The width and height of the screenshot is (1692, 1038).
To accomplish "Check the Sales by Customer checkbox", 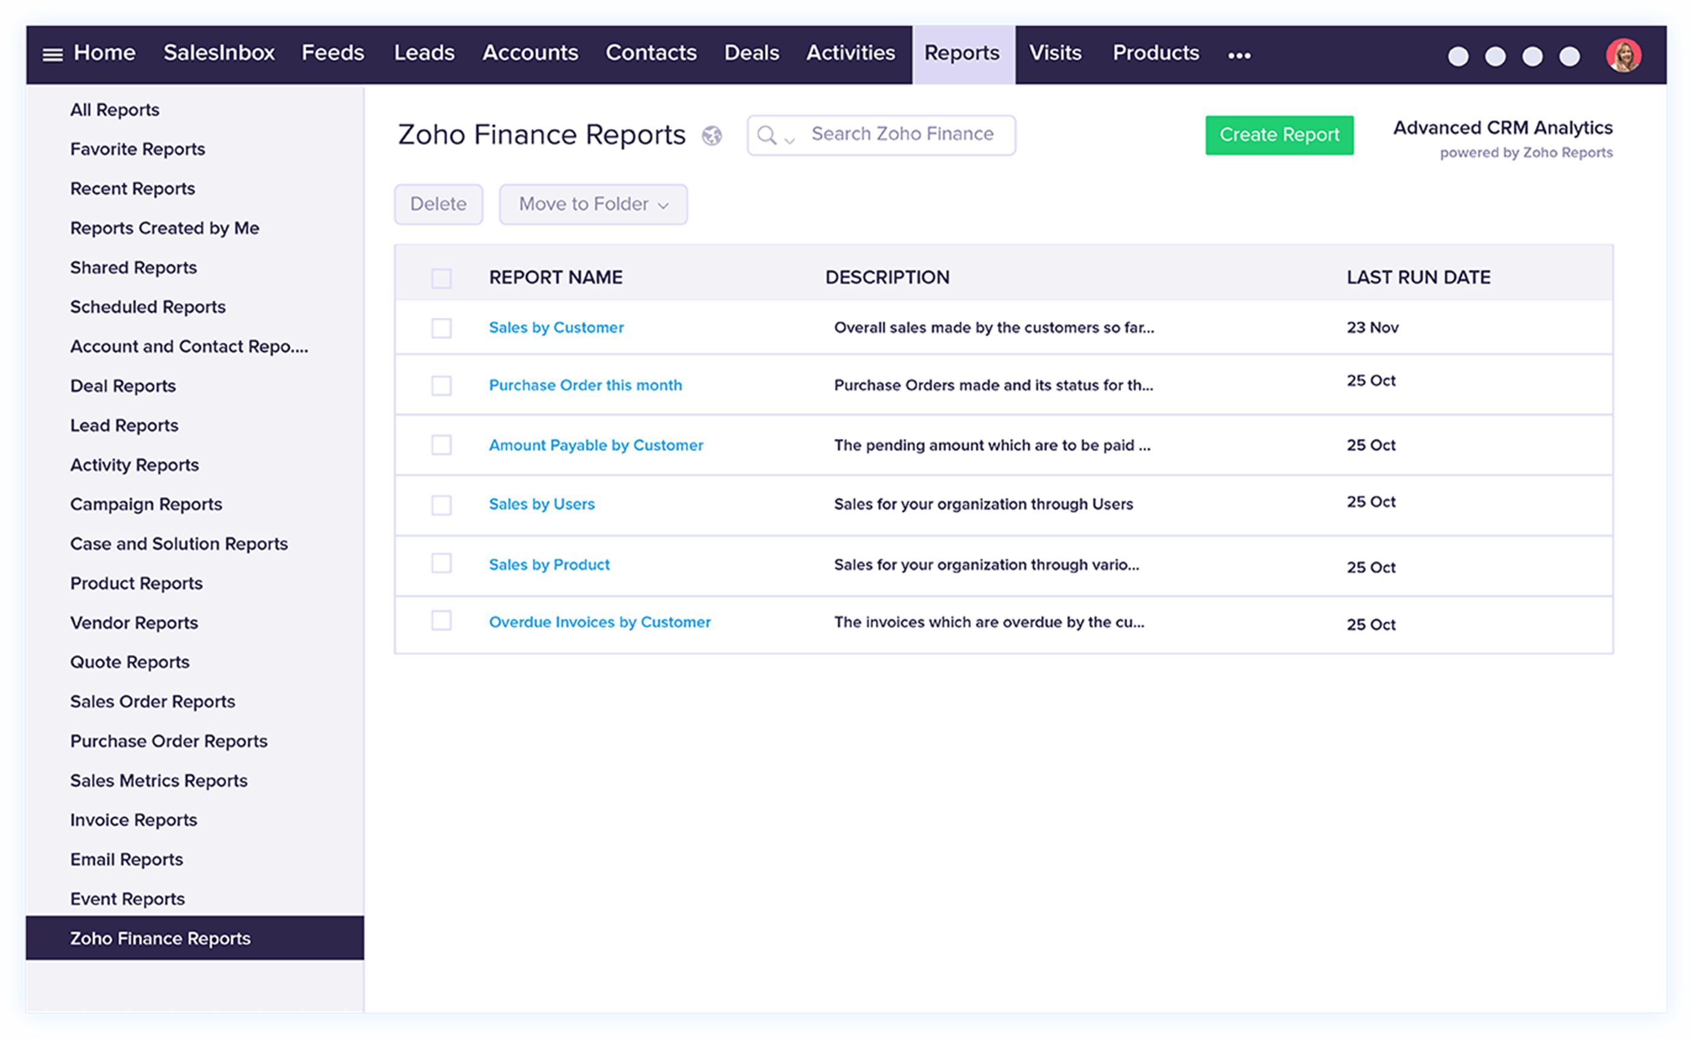I will point(441,328).
